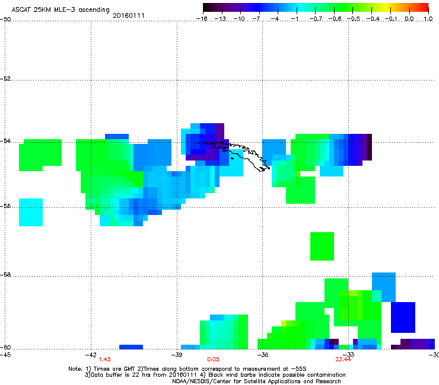Click the isolated cyan square near -56 latitude
Screen dimensions: 439x385
(31, 212)
